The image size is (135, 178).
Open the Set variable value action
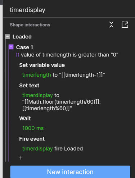click(42, 65)
